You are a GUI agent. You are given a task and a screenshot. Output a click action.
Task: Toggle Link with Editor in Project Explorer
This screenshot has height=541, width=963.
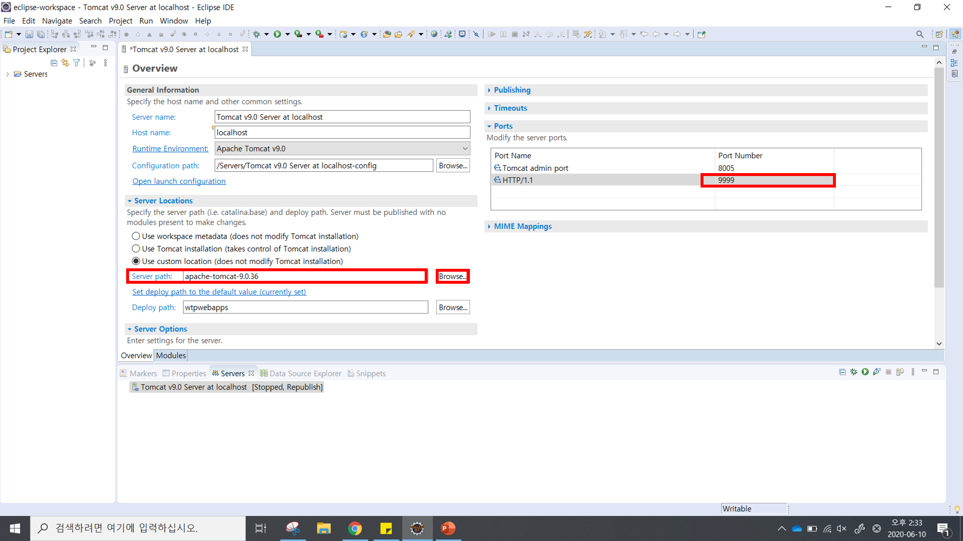pyautogui.click(x=65, y=63)
